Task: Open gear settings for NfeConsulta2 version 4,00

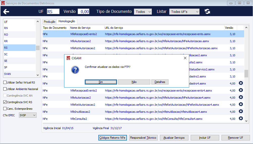Action: [x=241, y=118]
